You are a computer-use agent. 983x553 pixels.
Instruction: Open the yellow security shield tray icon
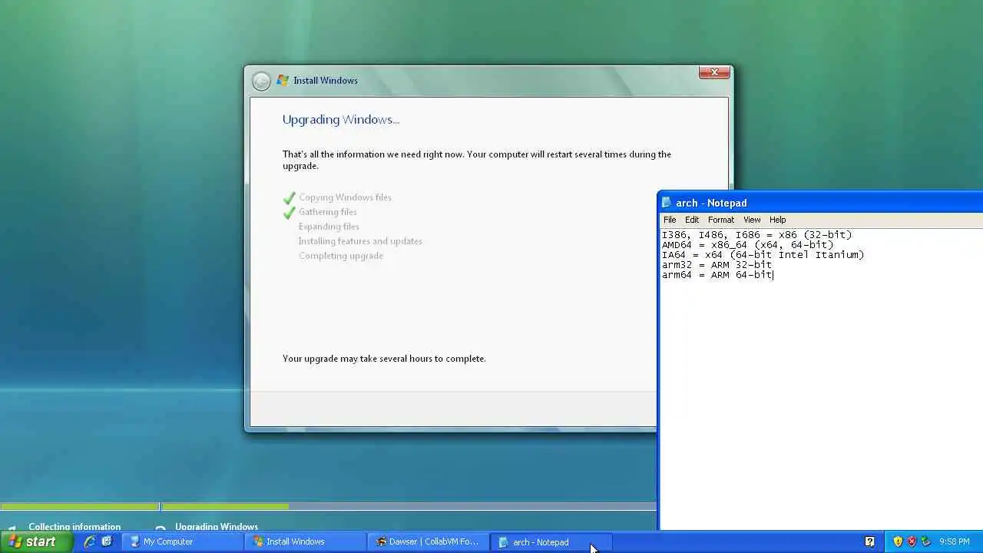(x=898, y=541)
